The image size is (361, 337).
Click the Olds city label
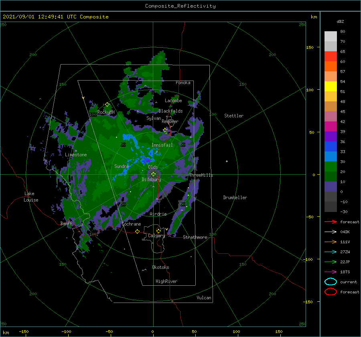(153, 167)
